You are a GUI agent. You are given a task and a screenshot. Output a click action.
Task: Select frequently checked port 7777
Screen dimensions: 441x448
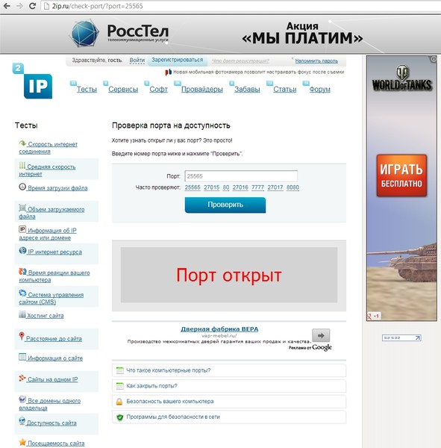(257, 187)
